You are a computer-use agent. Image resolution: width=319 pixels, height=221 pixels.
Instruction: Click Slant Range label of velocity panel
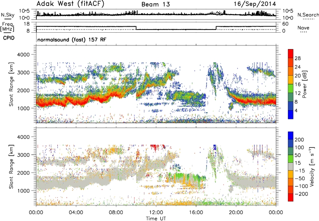[x=11, y=166]
